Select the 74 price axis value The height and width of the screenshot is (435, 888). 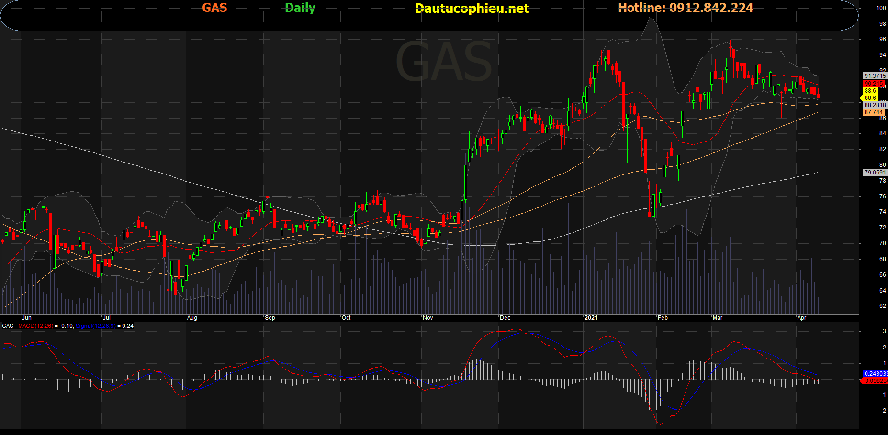point(883,212)
